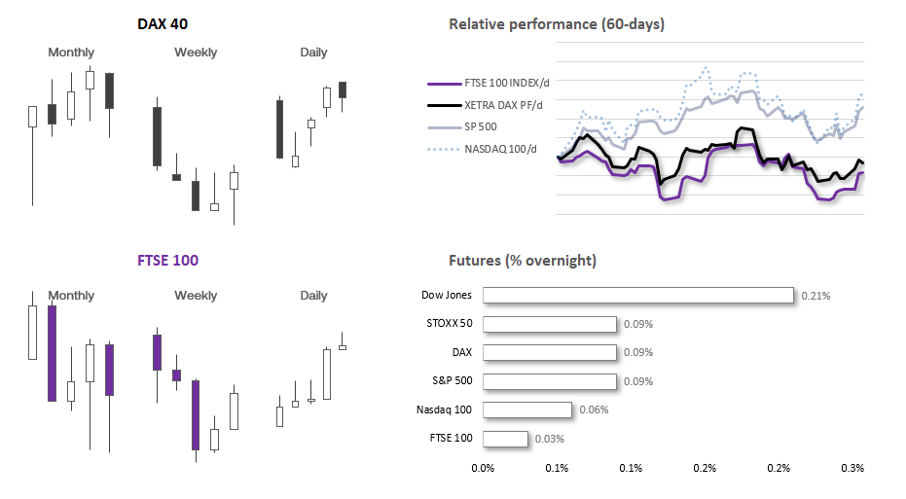Select the S&P 500 futures bar
The height and width of the screenshot is (499, 906).
click(x=550, y=381)
